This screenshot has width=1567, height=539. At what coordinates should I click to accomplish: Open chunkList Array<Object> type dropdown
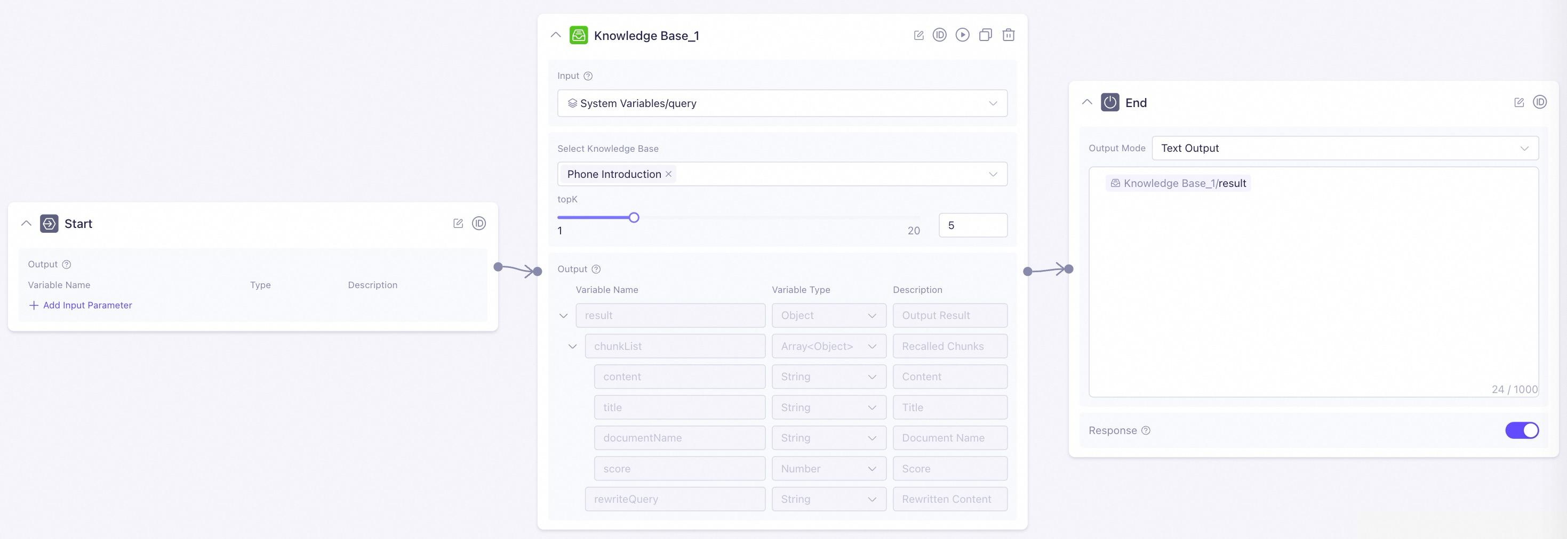pos(829,346)
